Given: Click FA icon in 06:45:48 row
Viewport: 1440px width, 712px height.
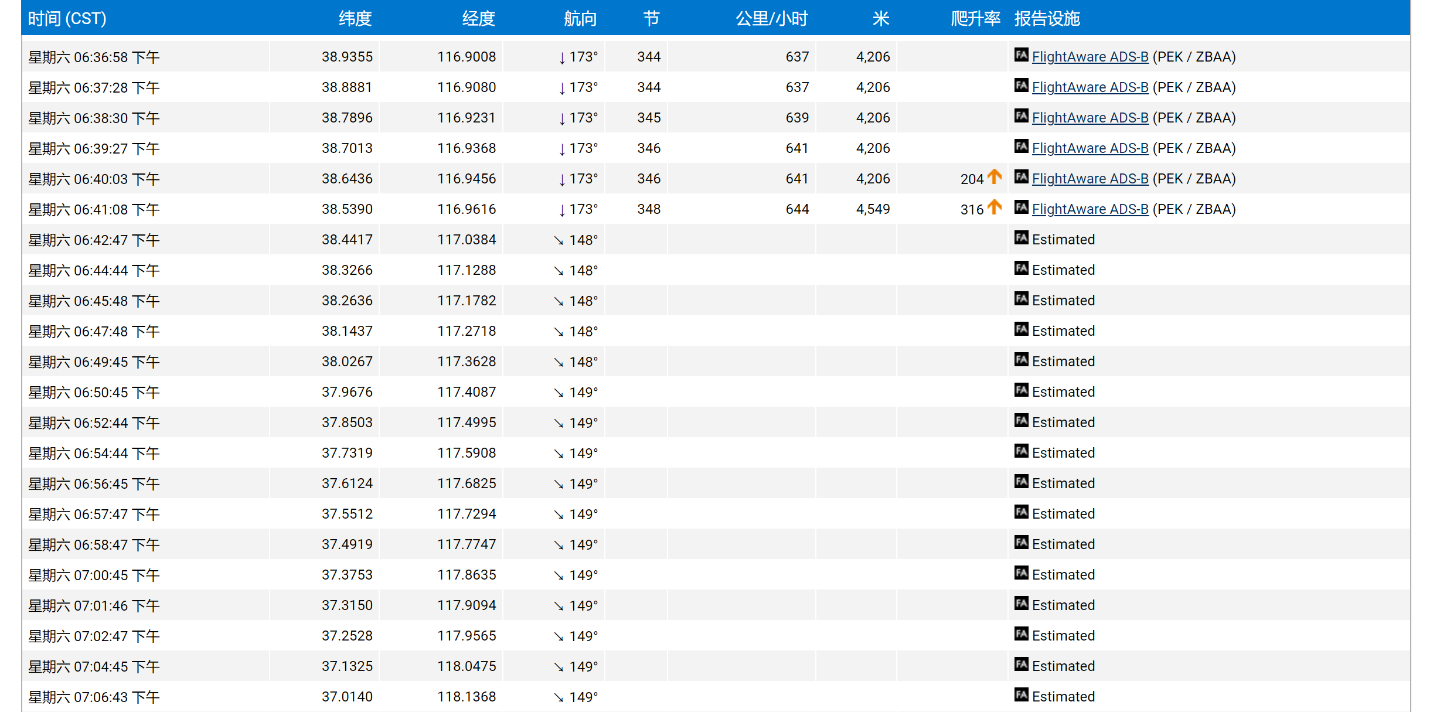Looking at the screenshot, I should tap(1022, 299).
